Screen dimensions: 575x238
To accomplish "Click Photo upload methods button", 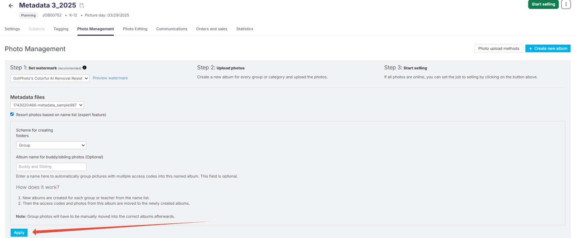I will pos(499,49).
